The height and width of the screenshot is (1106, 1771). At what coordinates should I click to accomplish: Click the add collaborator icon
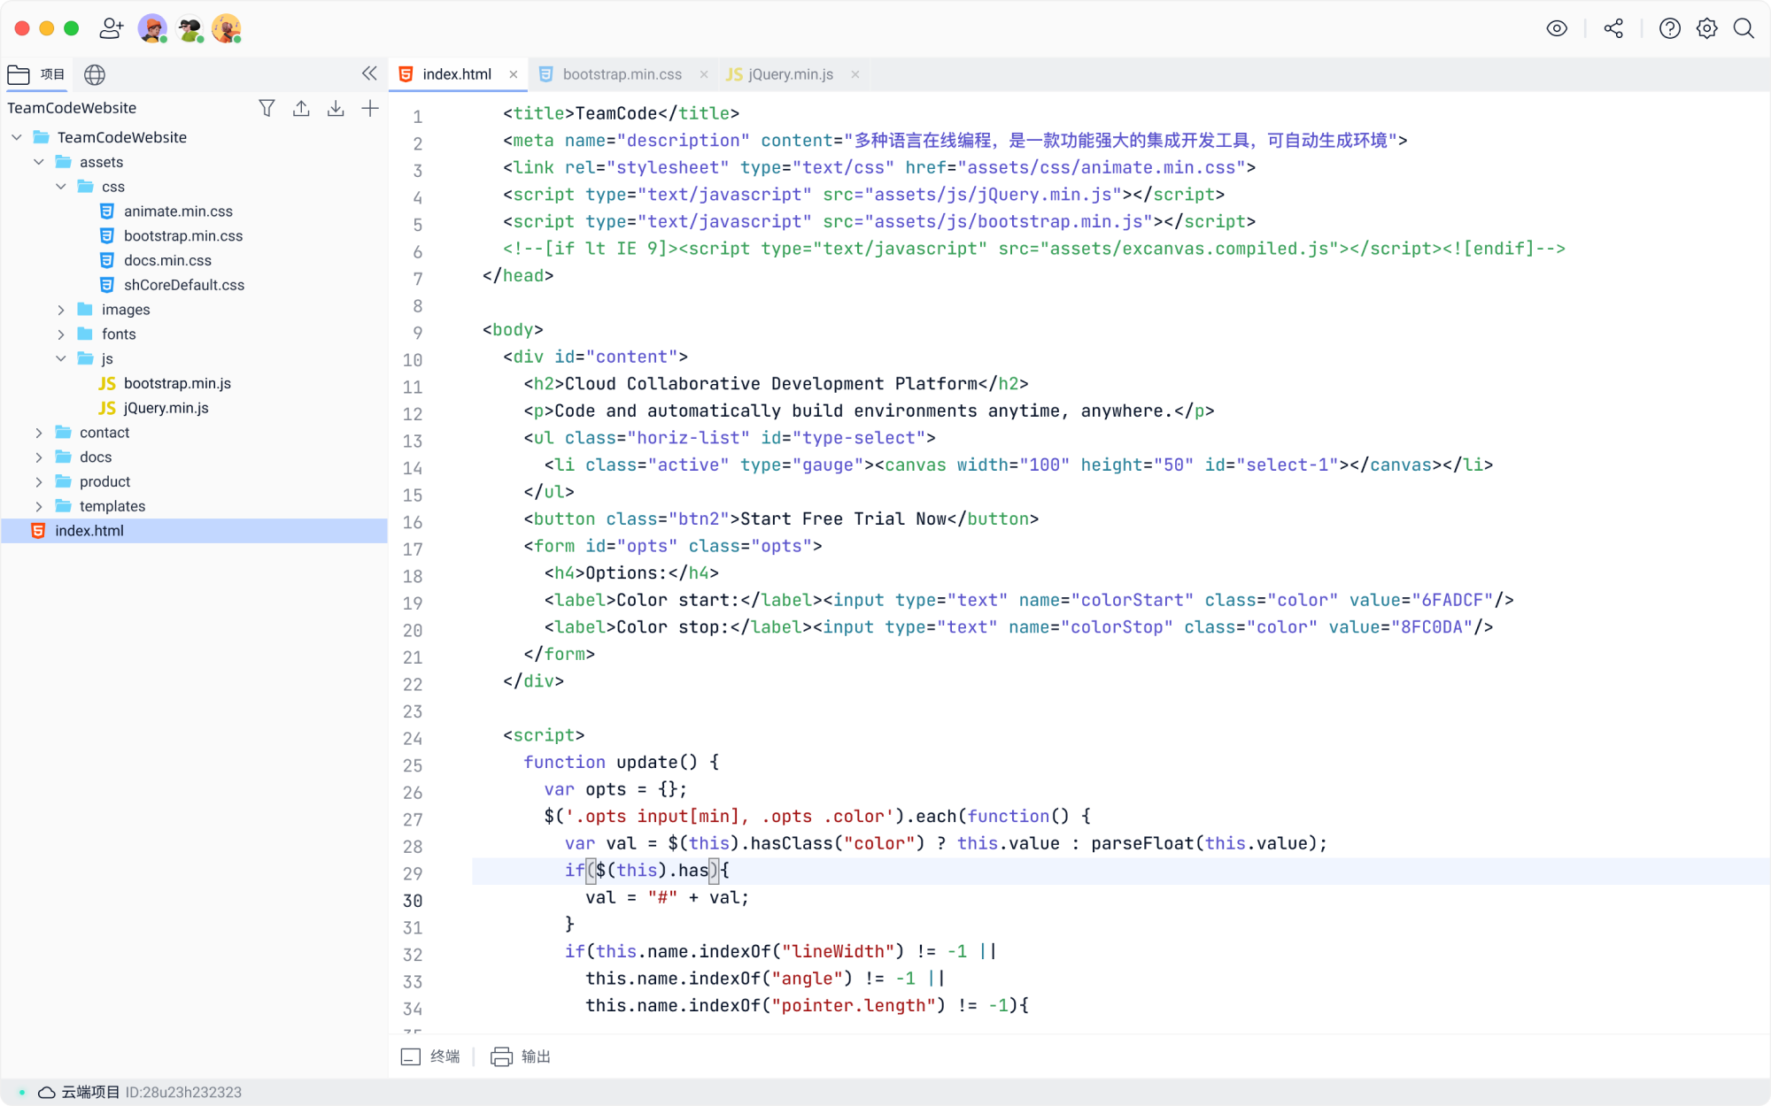coord(111,28)
